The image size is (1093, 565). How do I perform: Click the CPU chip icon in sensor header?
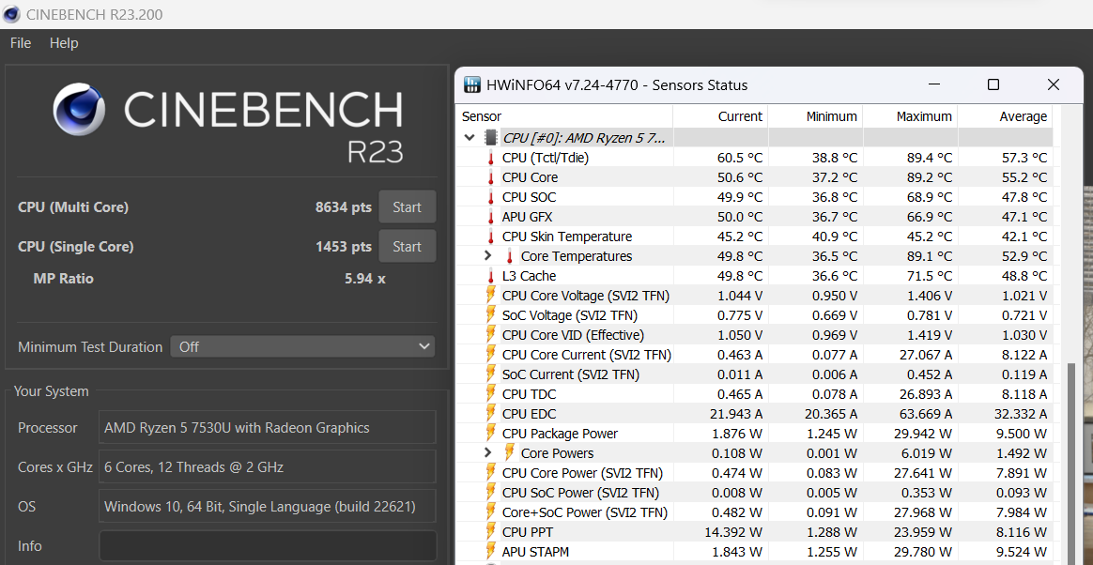[x=491, y=137]
